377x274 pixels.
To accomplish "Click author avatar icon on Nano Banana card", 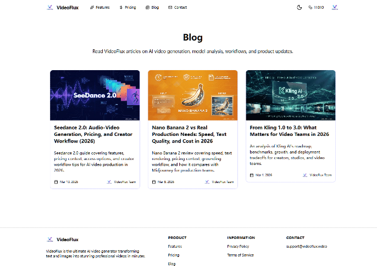I will pyautogui.click(x=207, y=182).
